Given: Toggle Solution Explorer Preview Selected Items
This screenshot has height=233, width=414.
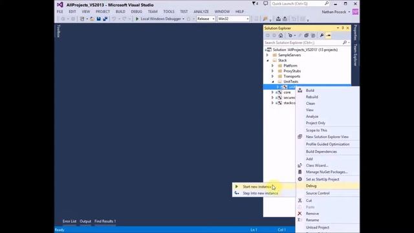Looking at the screenshot, I should click(328, 36).
